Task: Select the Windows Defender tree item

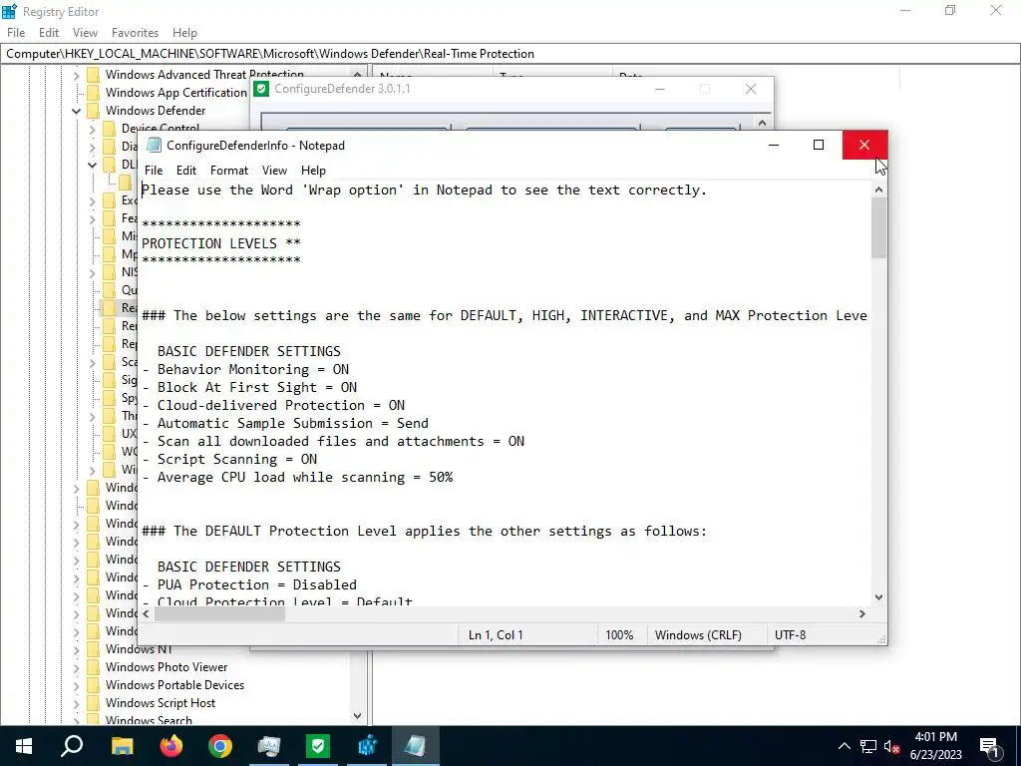Action: pyautogui.click(x=156, y=111)
